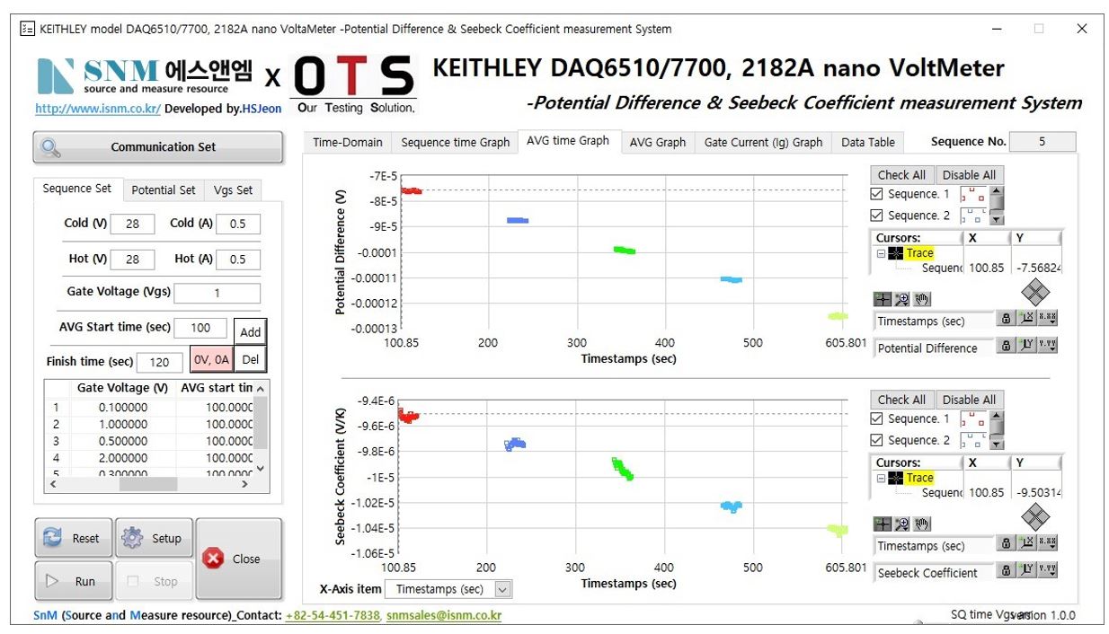The image size is (1109, 634).
Task: Click the Reset button with refresh icon
Action: (x=74, y=538)
